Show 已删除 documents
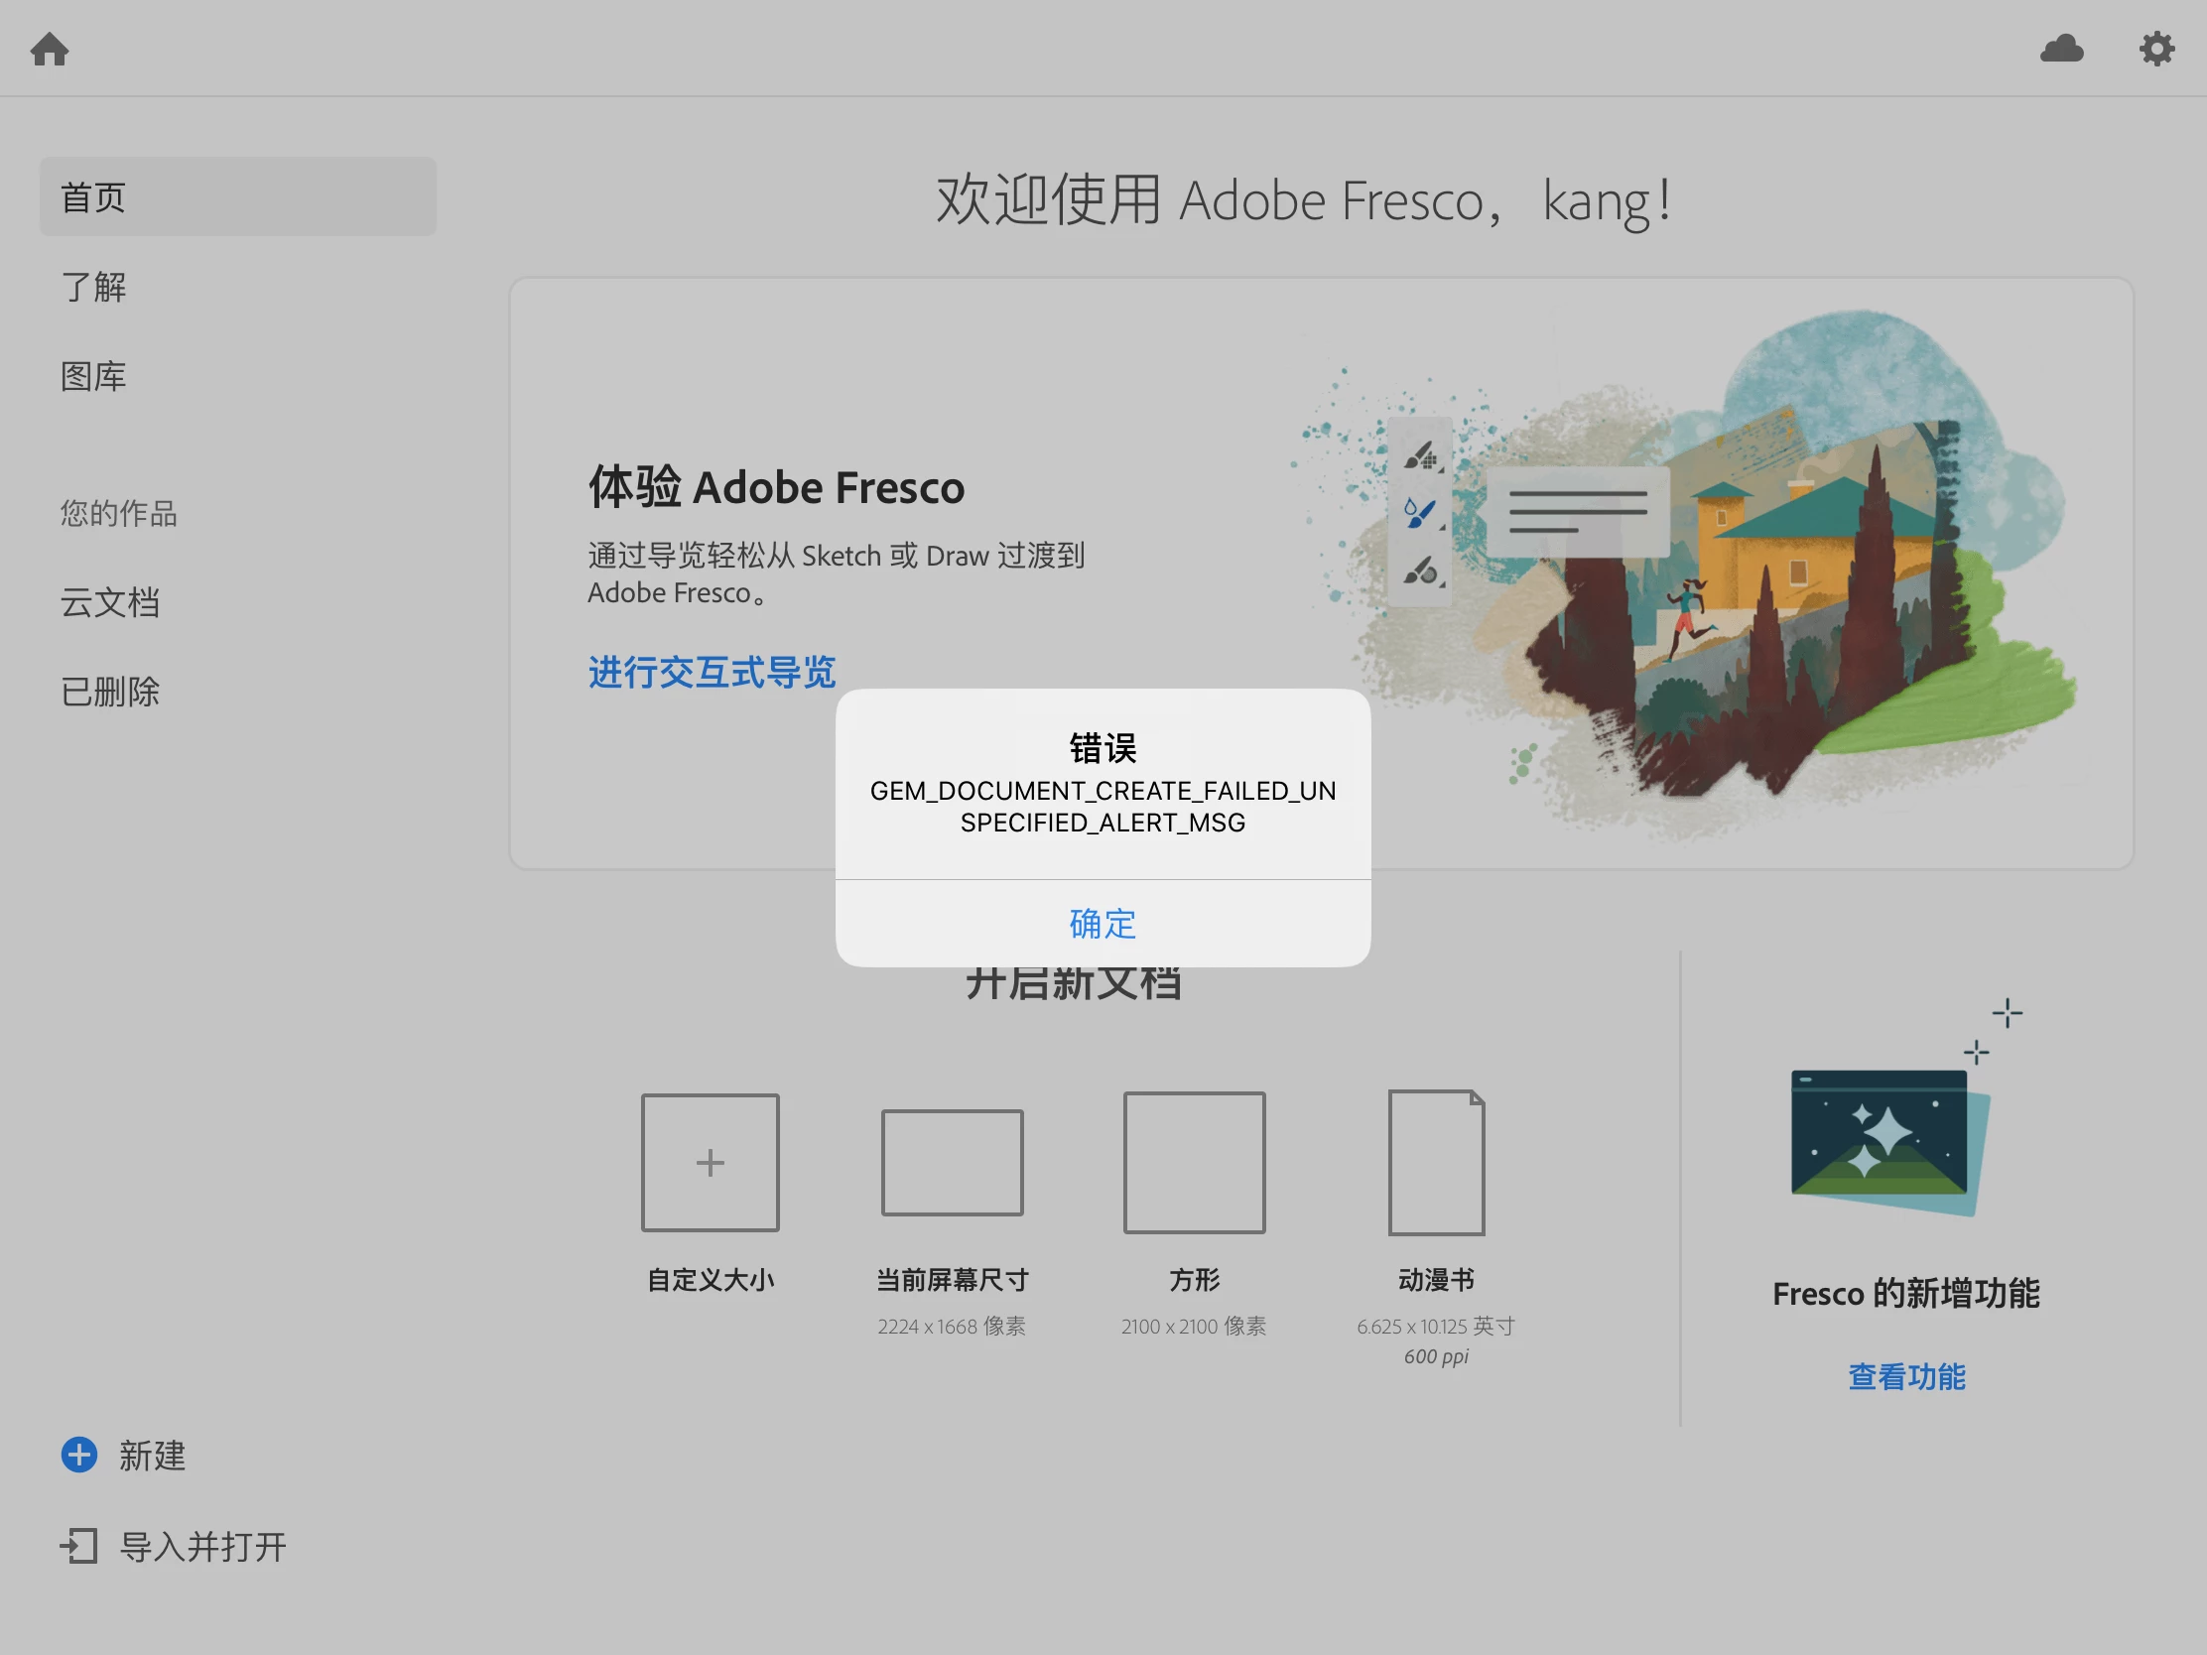Image resolution: width=2207 pixels, height=1655 pixels. coord(110,692)
